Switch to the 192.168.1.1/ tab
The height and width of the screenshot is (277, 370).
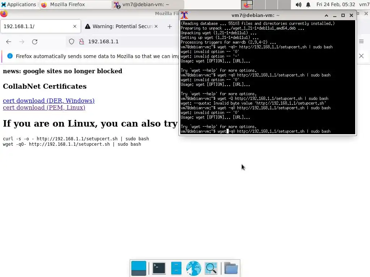(x=40, y=26)
